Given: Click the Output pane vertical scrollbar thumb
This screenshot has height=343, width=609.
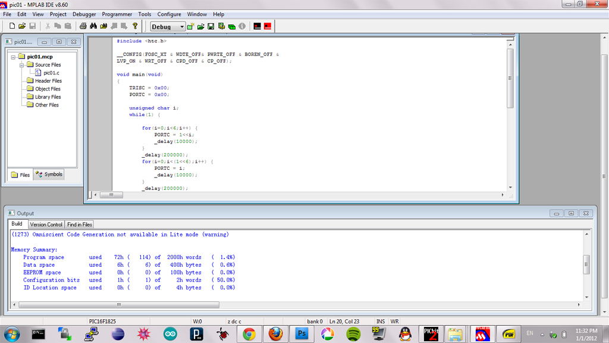Looking at the screenshot, I should pos(586,264).
